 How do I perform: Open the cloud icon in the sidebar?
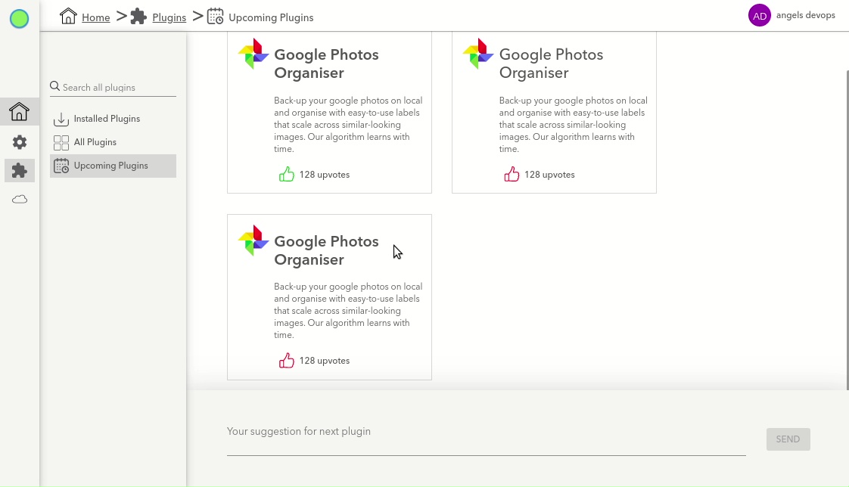pyautogui.click(x=20, y=200)
